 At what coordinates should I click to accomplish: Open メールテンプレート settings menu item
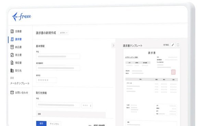tap(20, 83)
